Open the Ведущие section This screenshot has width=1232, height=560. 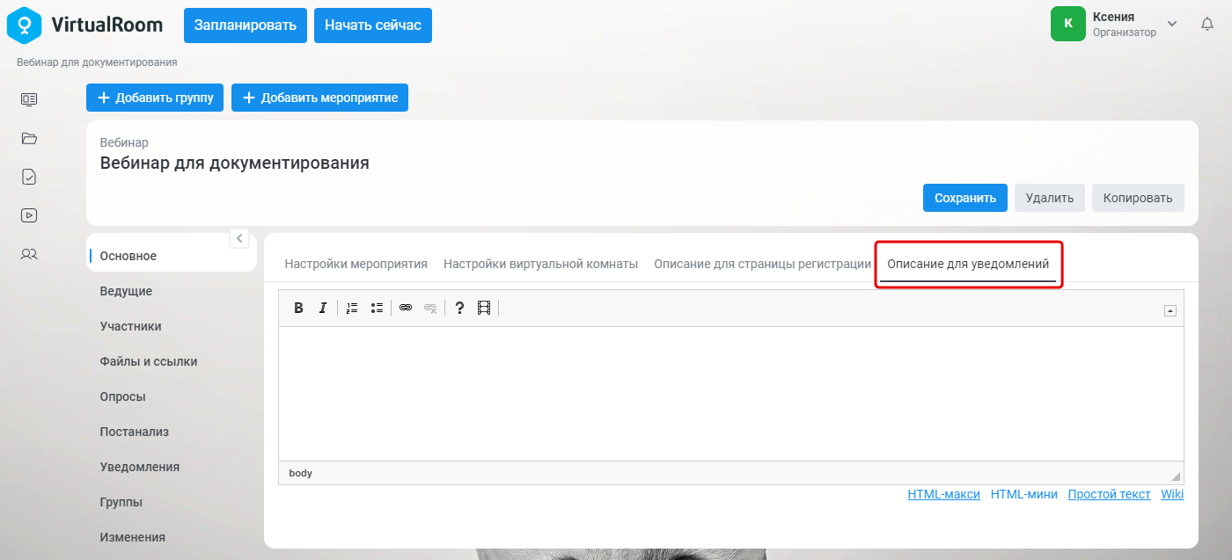pos(126,291)
